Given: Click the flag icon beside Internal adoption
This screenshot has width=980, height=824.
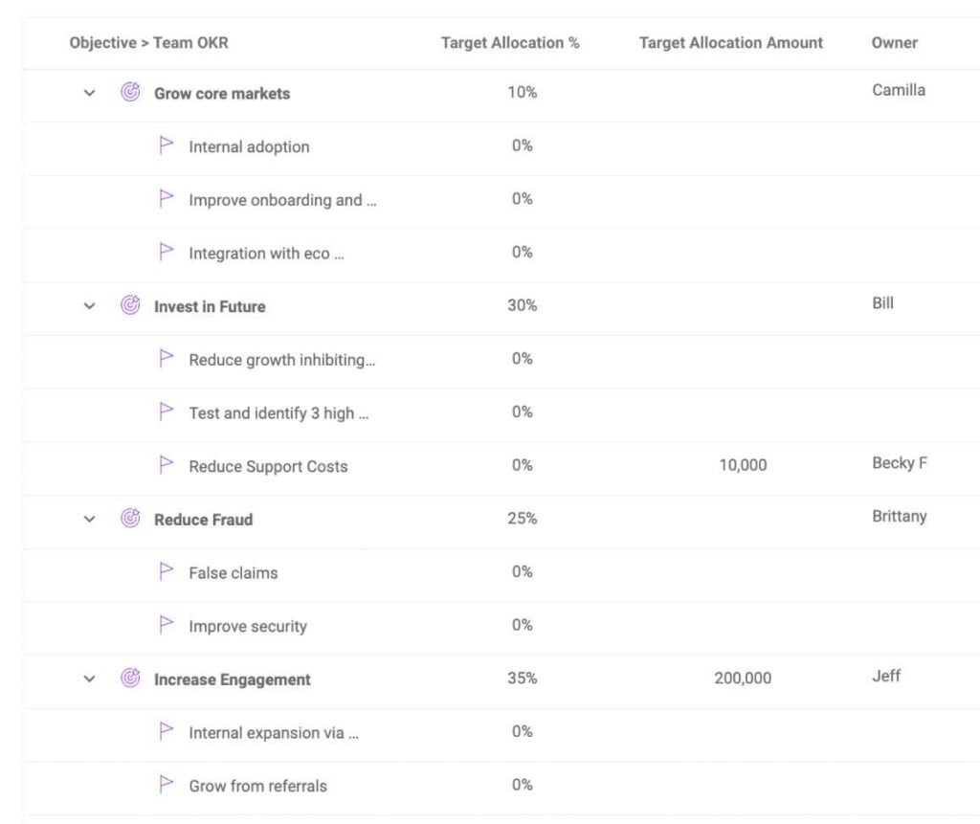Looking at the screenshot, I should click(x=166, y=145).
